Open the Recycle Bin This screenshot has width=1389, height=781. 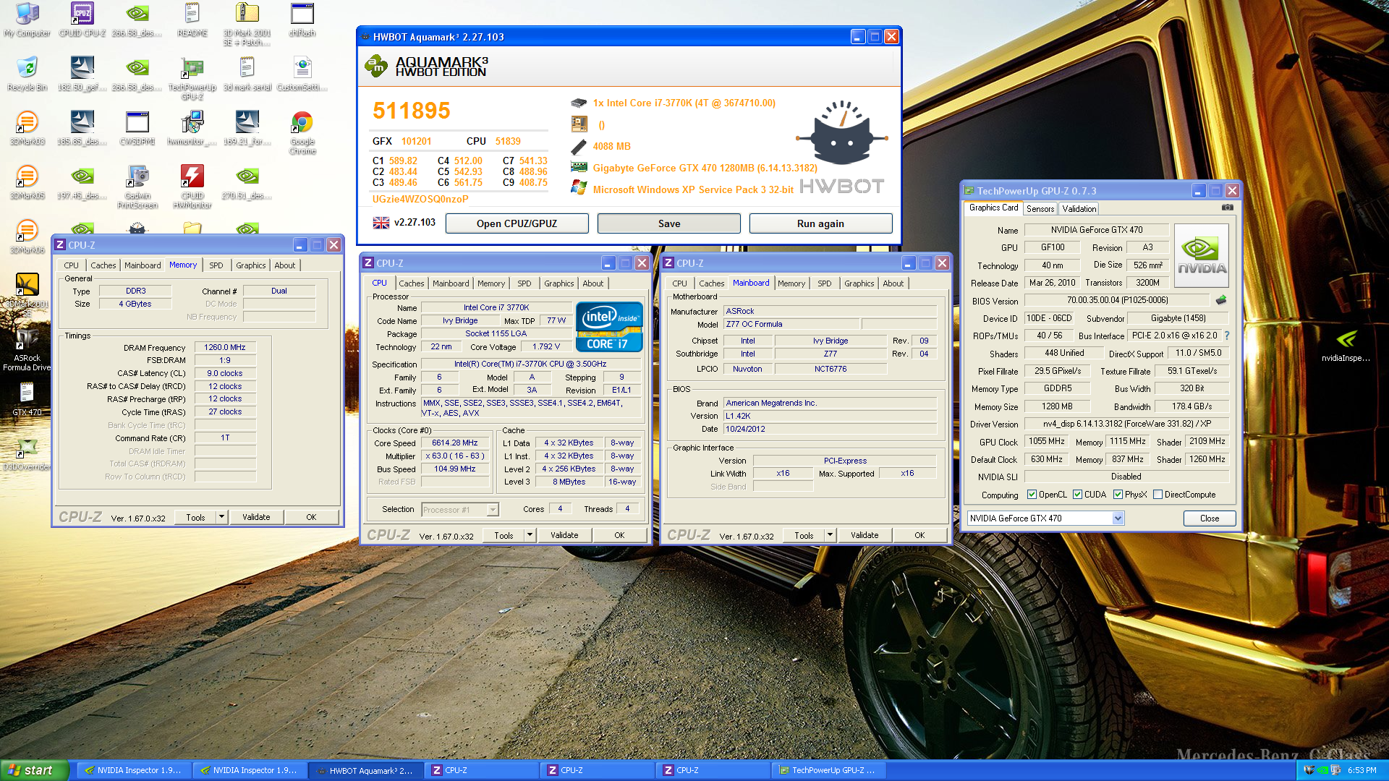point(27,74)
